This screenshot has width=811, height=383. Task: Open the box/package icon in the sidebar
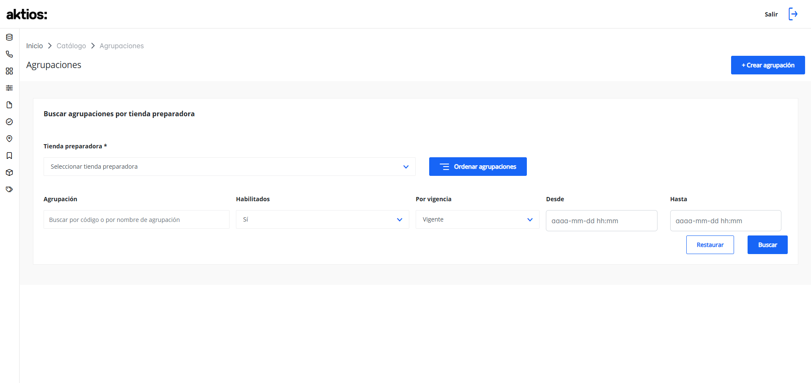[x=9, y=172]
